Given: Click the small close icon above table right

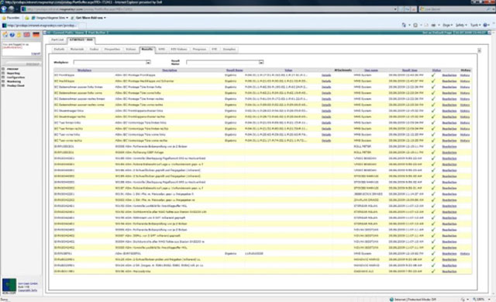Looking at the screenshot, I should pyautogui.click(x=479, y=50).
